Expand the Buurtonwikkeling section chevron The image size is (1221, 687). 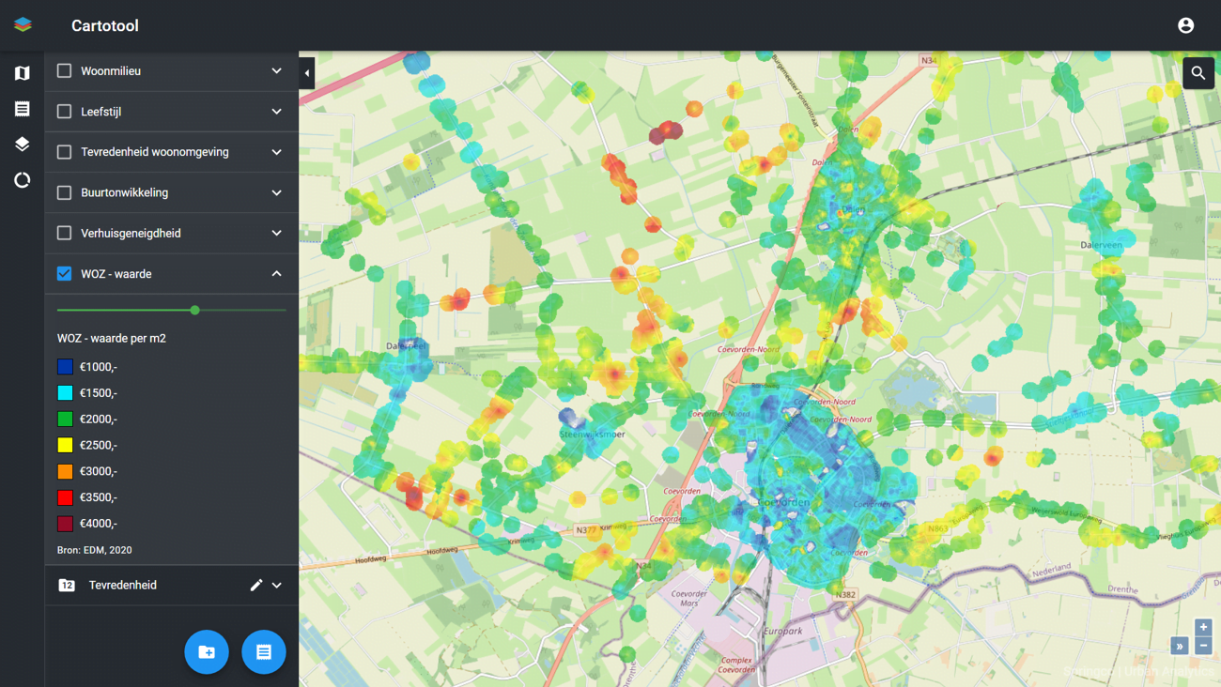click(276, 192)
